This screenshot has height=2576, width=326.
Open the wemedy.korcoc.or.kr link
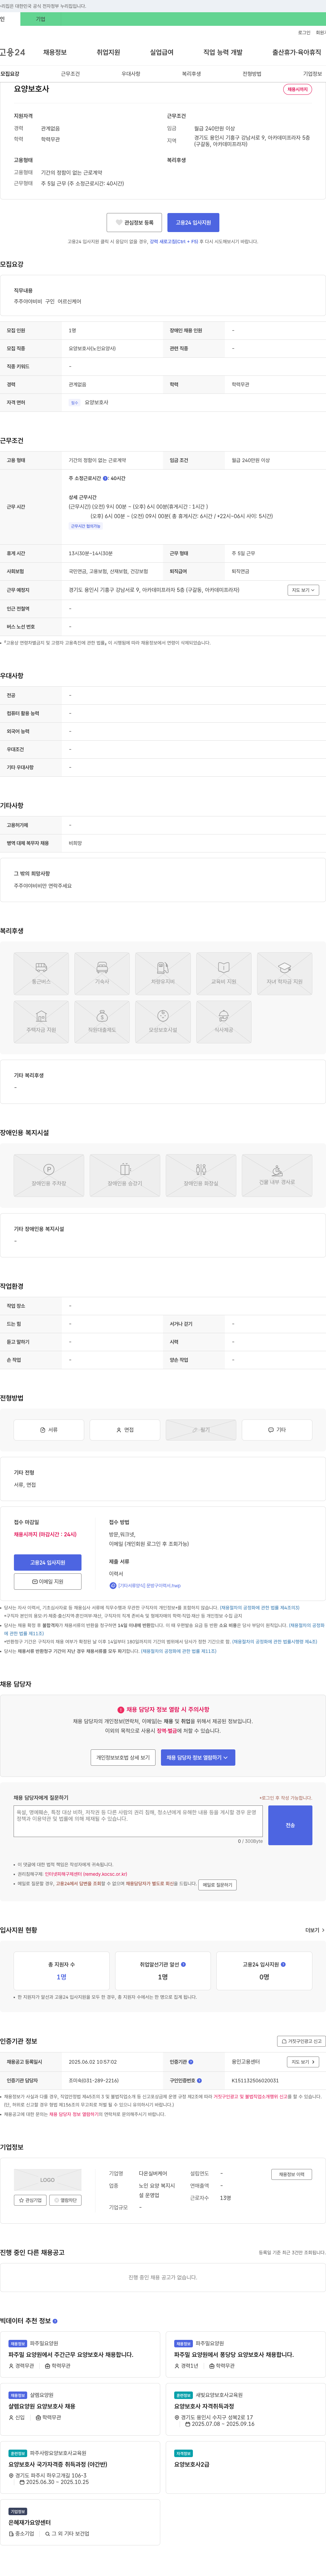click(86, 1874)
